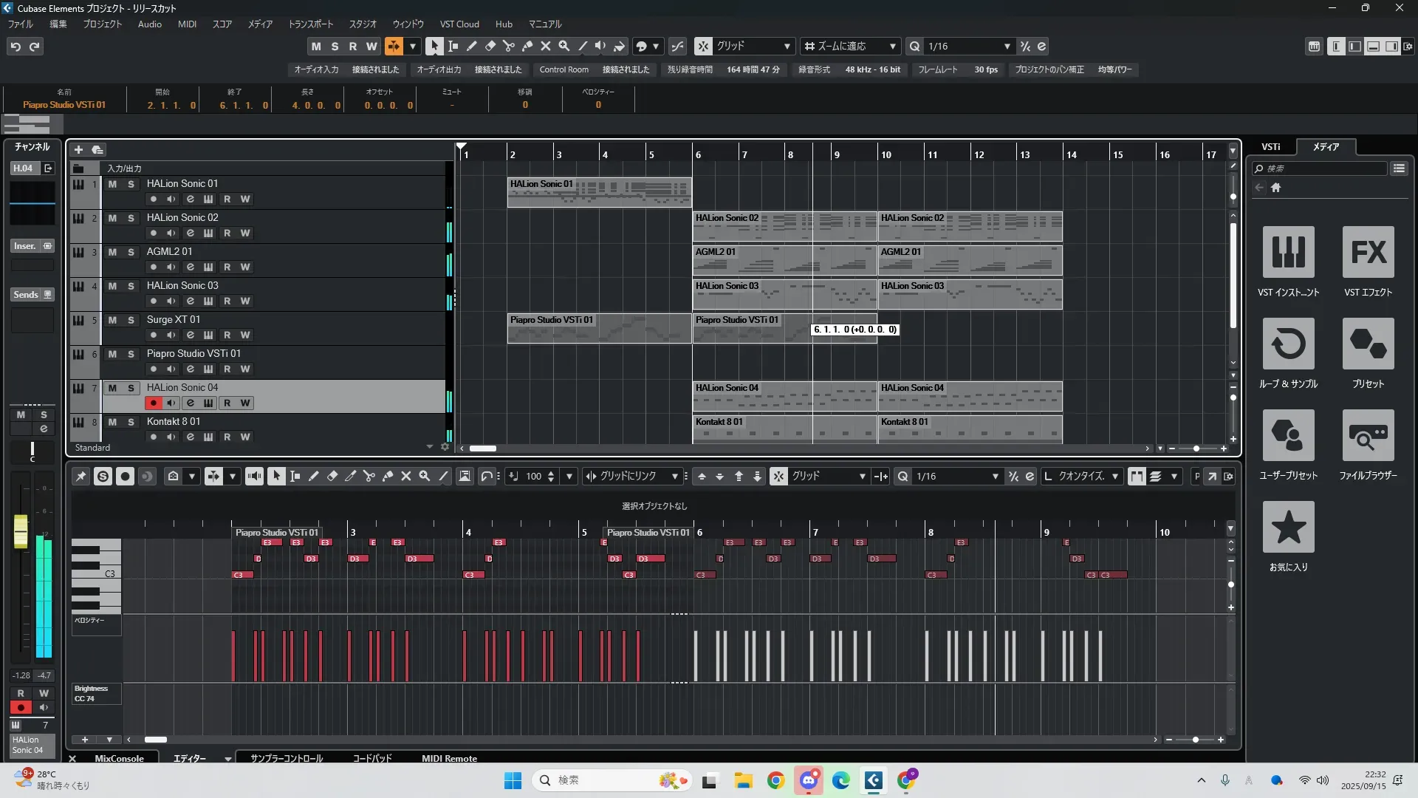Select the Zoom magnifier tool in main toolbar
1418x798 pixels.
point(564,46)
